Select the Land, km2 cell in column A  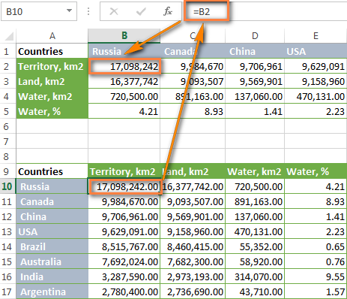[x=52, y=81]
